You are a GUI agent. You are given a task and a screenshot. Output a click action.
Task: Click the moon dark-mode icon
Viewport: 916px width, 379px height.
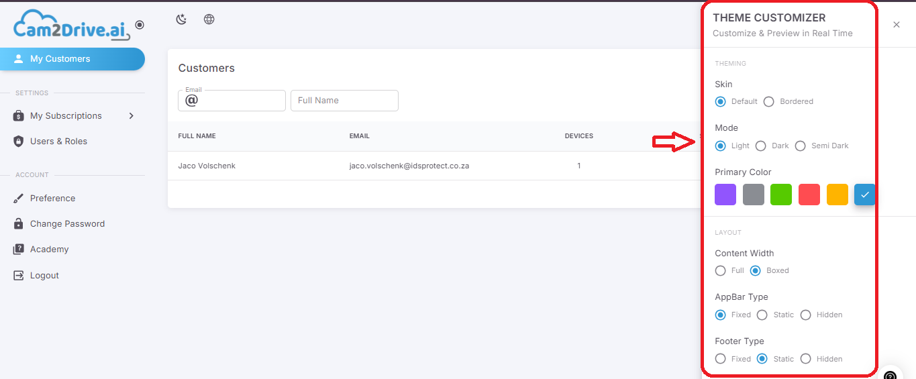(x=181, y=19)
